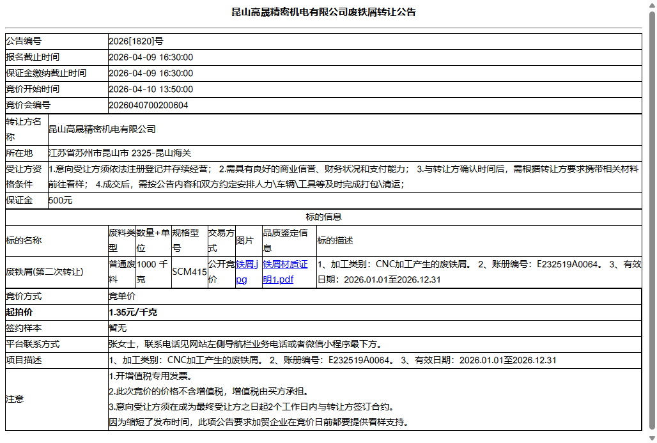Click location 江苏省苏州市昆山市 2325-昆山海关

coord(120,153)
